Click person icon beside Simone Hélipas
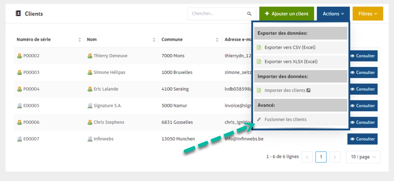This screenshot has width=394, height=181. click(90, 72)
